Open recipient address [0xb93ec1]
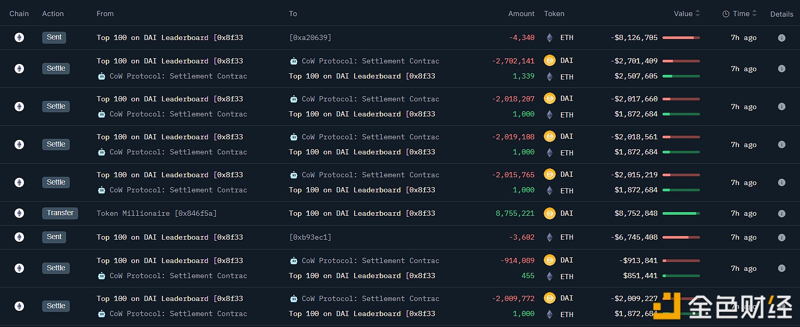Screen dimensions: 800x327 click(310, 237)
